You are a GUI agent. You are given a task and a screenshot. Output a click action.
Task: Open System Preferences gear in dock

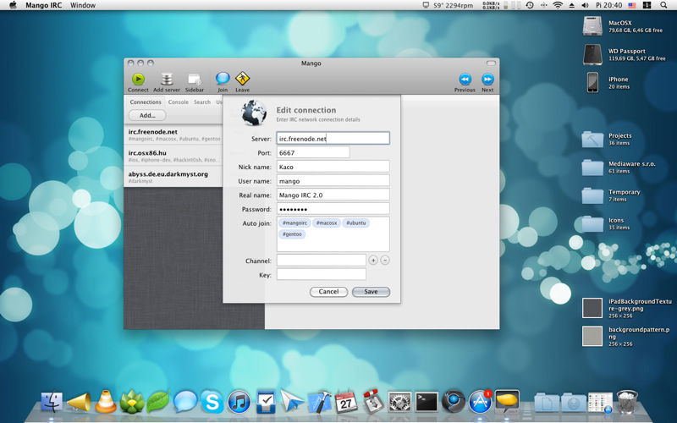pos(399,402)
